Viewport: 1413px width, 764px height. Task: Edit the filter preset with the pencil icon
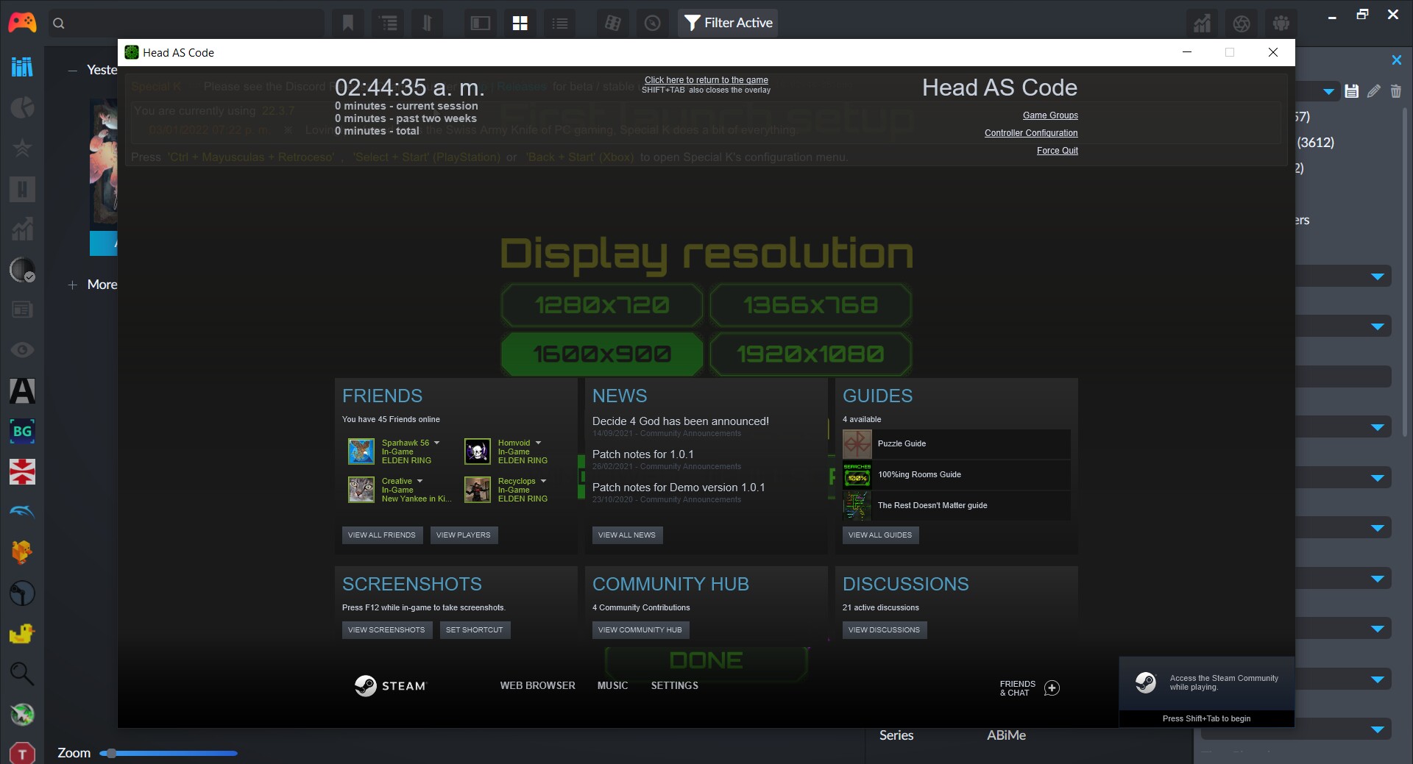click(1374, 91)
